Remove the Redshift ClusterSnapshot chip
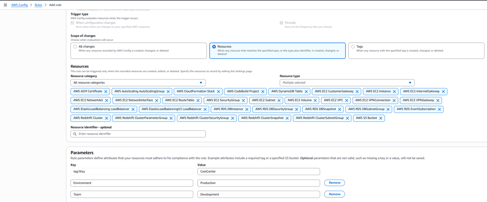 287,118
